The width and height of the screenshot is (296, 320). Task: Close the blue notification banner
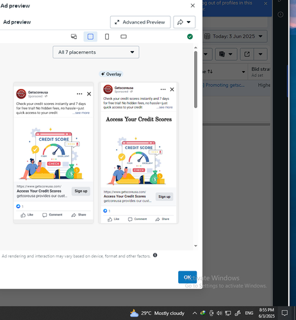[266, 3]
